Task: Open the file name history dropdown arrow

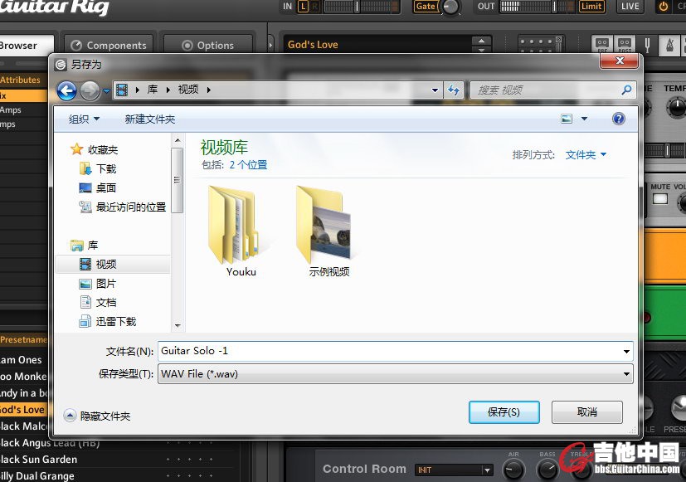Action: point(626,351)
